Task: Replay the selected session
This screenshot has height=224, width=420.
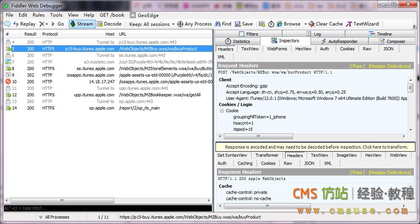Action: pos(24,24)
